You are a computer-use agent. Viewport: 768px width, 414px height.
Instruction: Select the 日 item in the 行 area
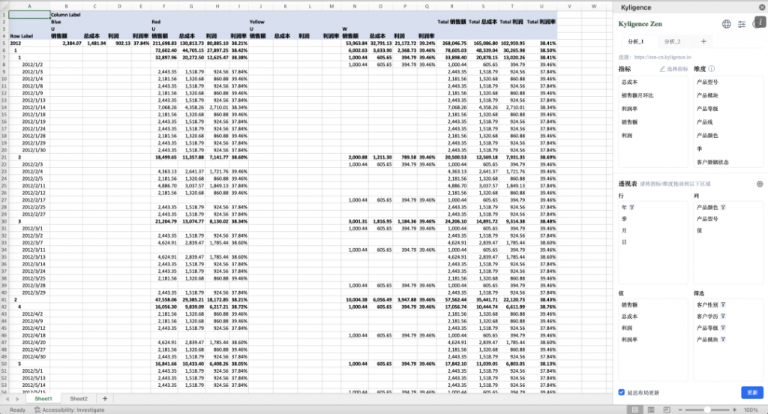(624, 242)
